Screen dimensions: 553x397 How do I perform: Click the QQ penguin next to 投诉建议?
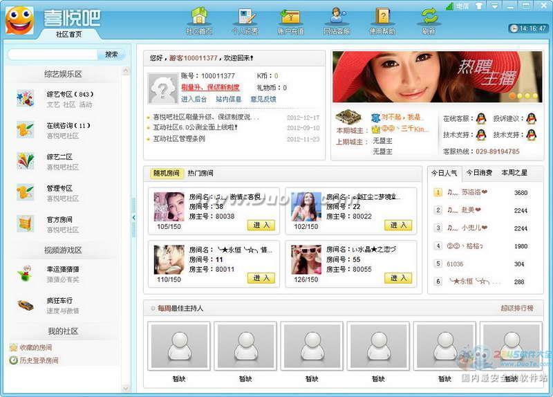pyautogui.click(x=530, y=118)
